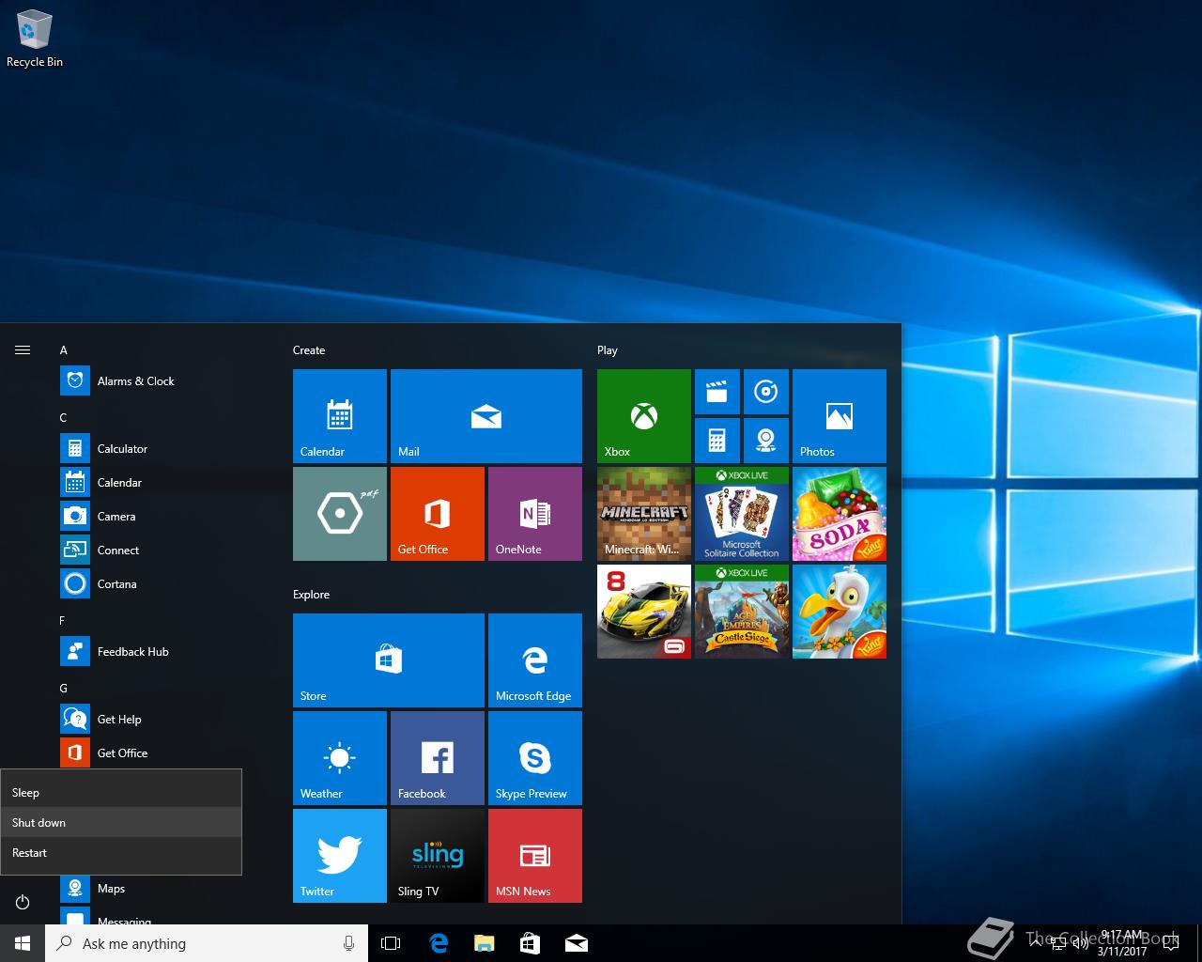
Task: Open the Movies & TV clapperboard tile
Action: pos(717,392)
